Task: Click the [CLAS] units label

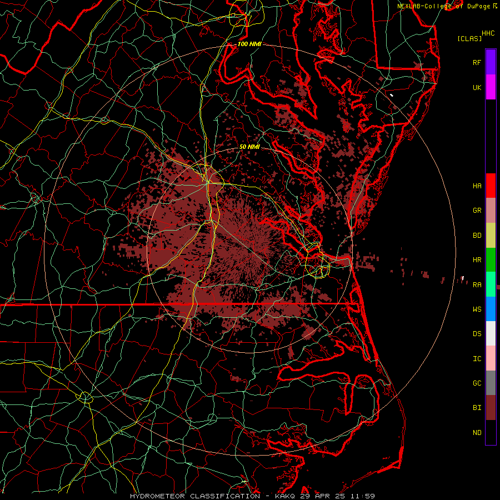Action: coord(469,38)
